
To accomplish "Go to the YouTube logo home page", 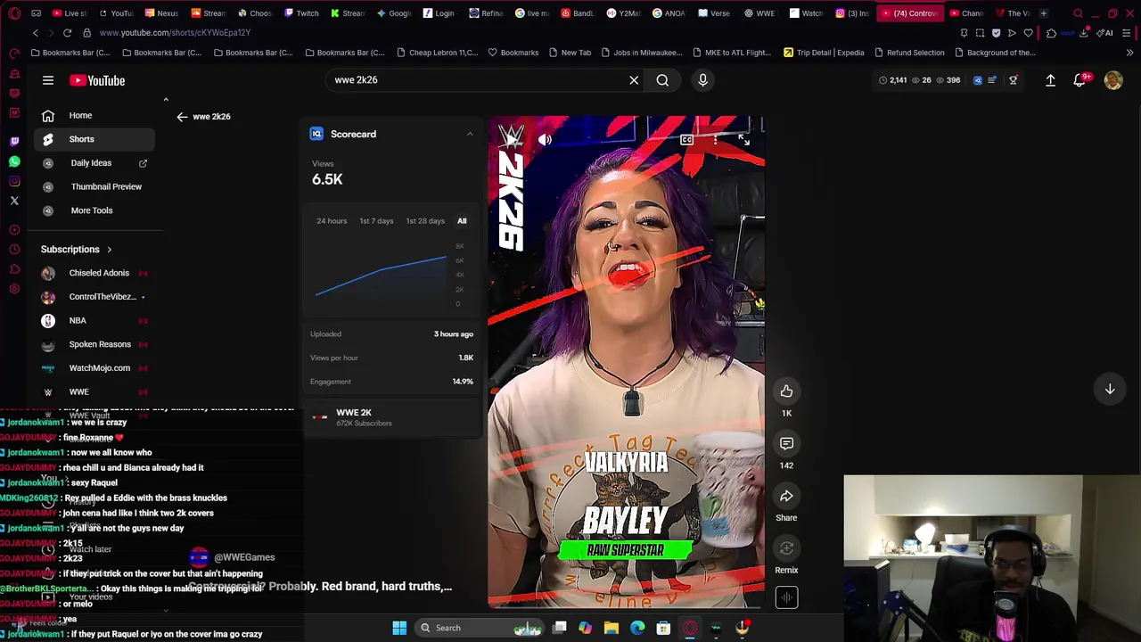I will pyautogui.click(x=97, y=80).
